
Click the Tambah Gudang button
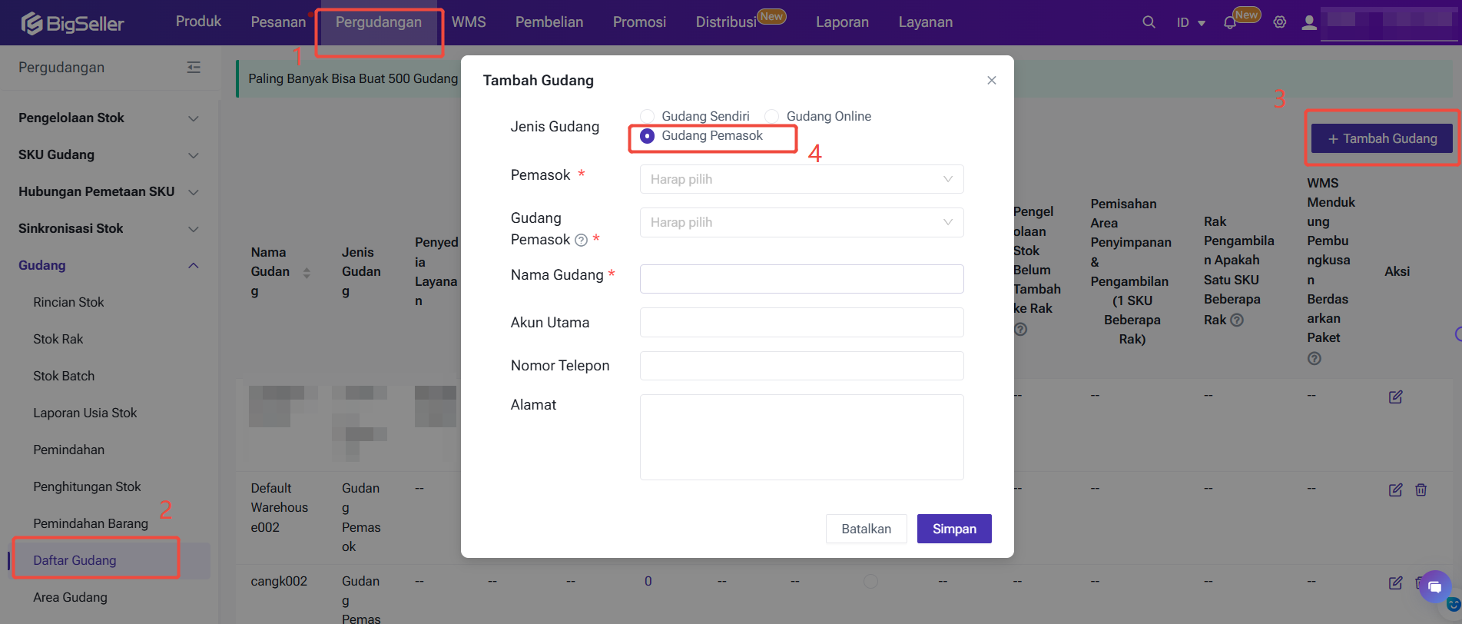[x=1381, y=138]
